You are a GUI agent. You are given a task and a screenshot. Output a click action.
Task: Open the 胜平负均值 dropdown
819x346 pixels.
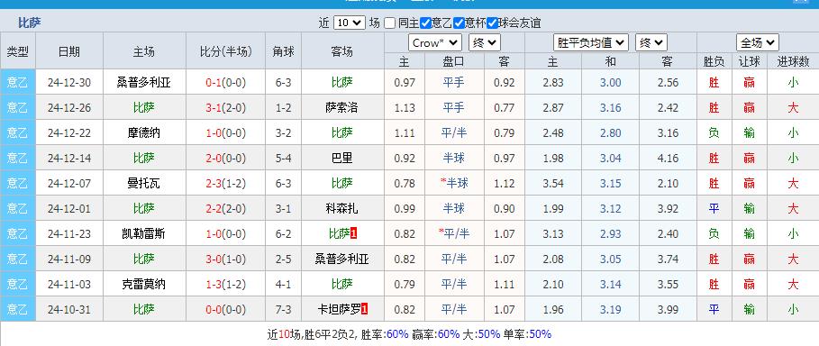click(x=591, y=43)
